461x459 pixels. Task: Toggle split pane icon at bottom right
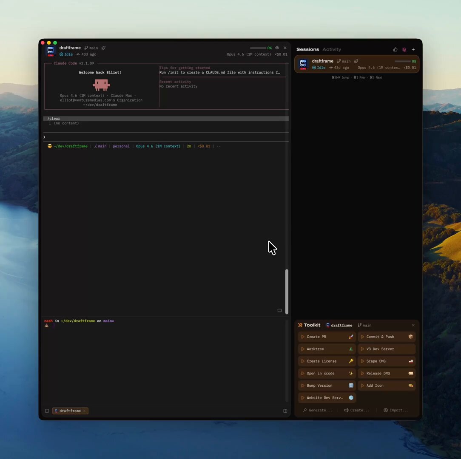(x=285, y=411)
